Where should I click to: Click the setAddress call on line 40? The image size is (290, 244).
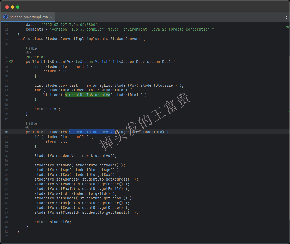(x=86, y=179)
